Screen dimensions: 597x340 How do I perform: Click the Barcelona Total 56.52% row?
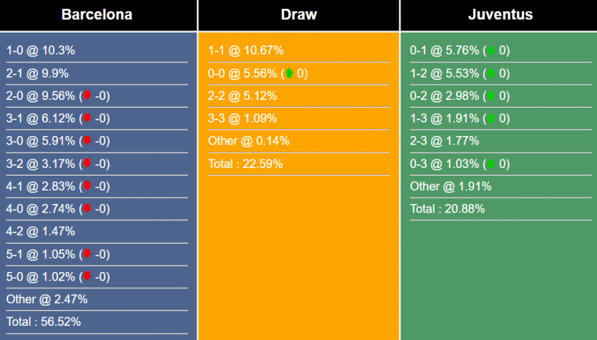coord(44,322)
